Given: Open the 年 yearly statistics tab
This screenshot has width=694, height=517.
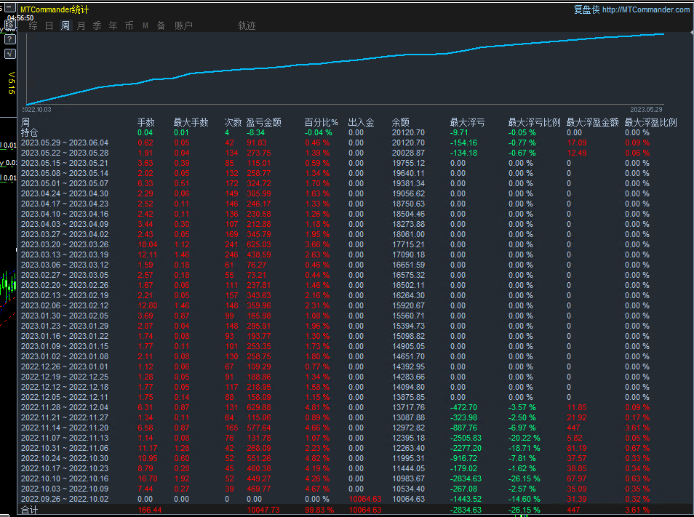Looking at the screenshot, I should pyautogui.click(x=113, y=26).
